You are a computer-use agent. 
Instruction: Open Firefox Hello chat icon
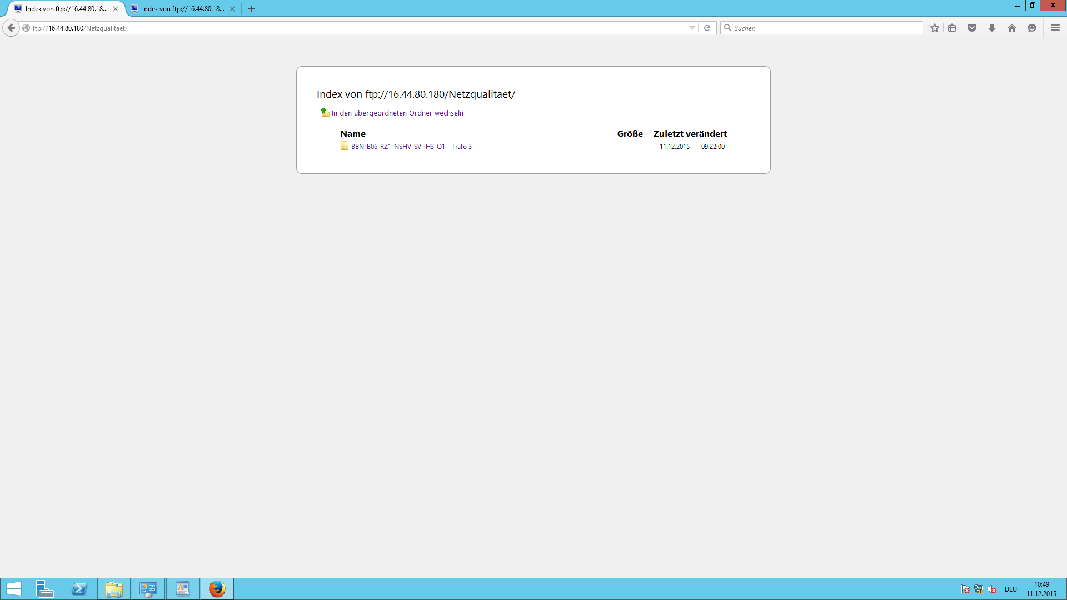[x=1032, y=28]
